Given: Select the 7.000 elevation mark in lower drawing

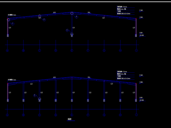Looking at the screenshot, I should tap(141, 82).
